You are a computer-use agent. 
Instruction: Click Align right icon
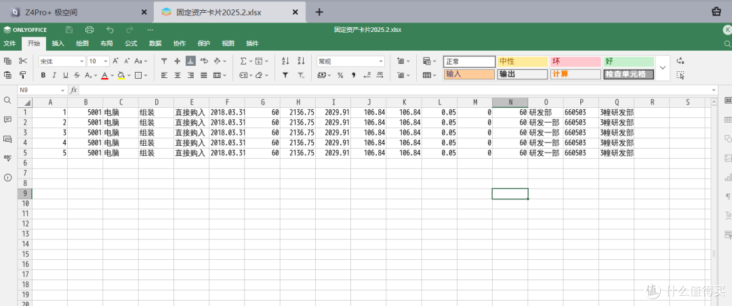point(190,75)
